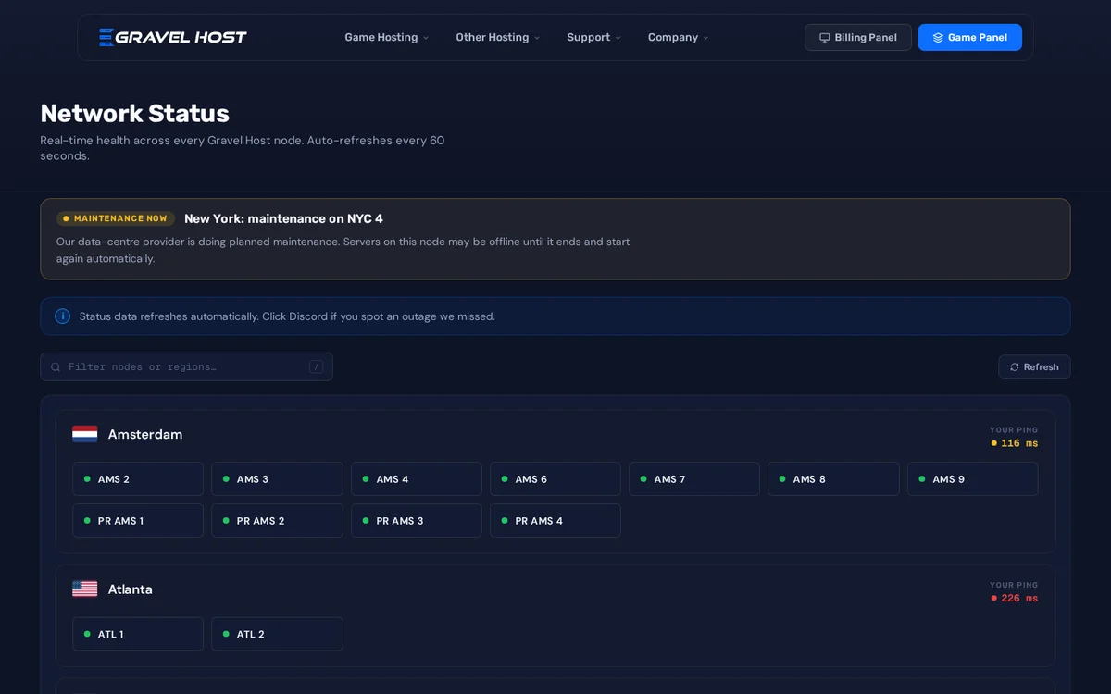Select the AMS 4 node
Screen dimensions: 1111x694
tap(417, 479)
